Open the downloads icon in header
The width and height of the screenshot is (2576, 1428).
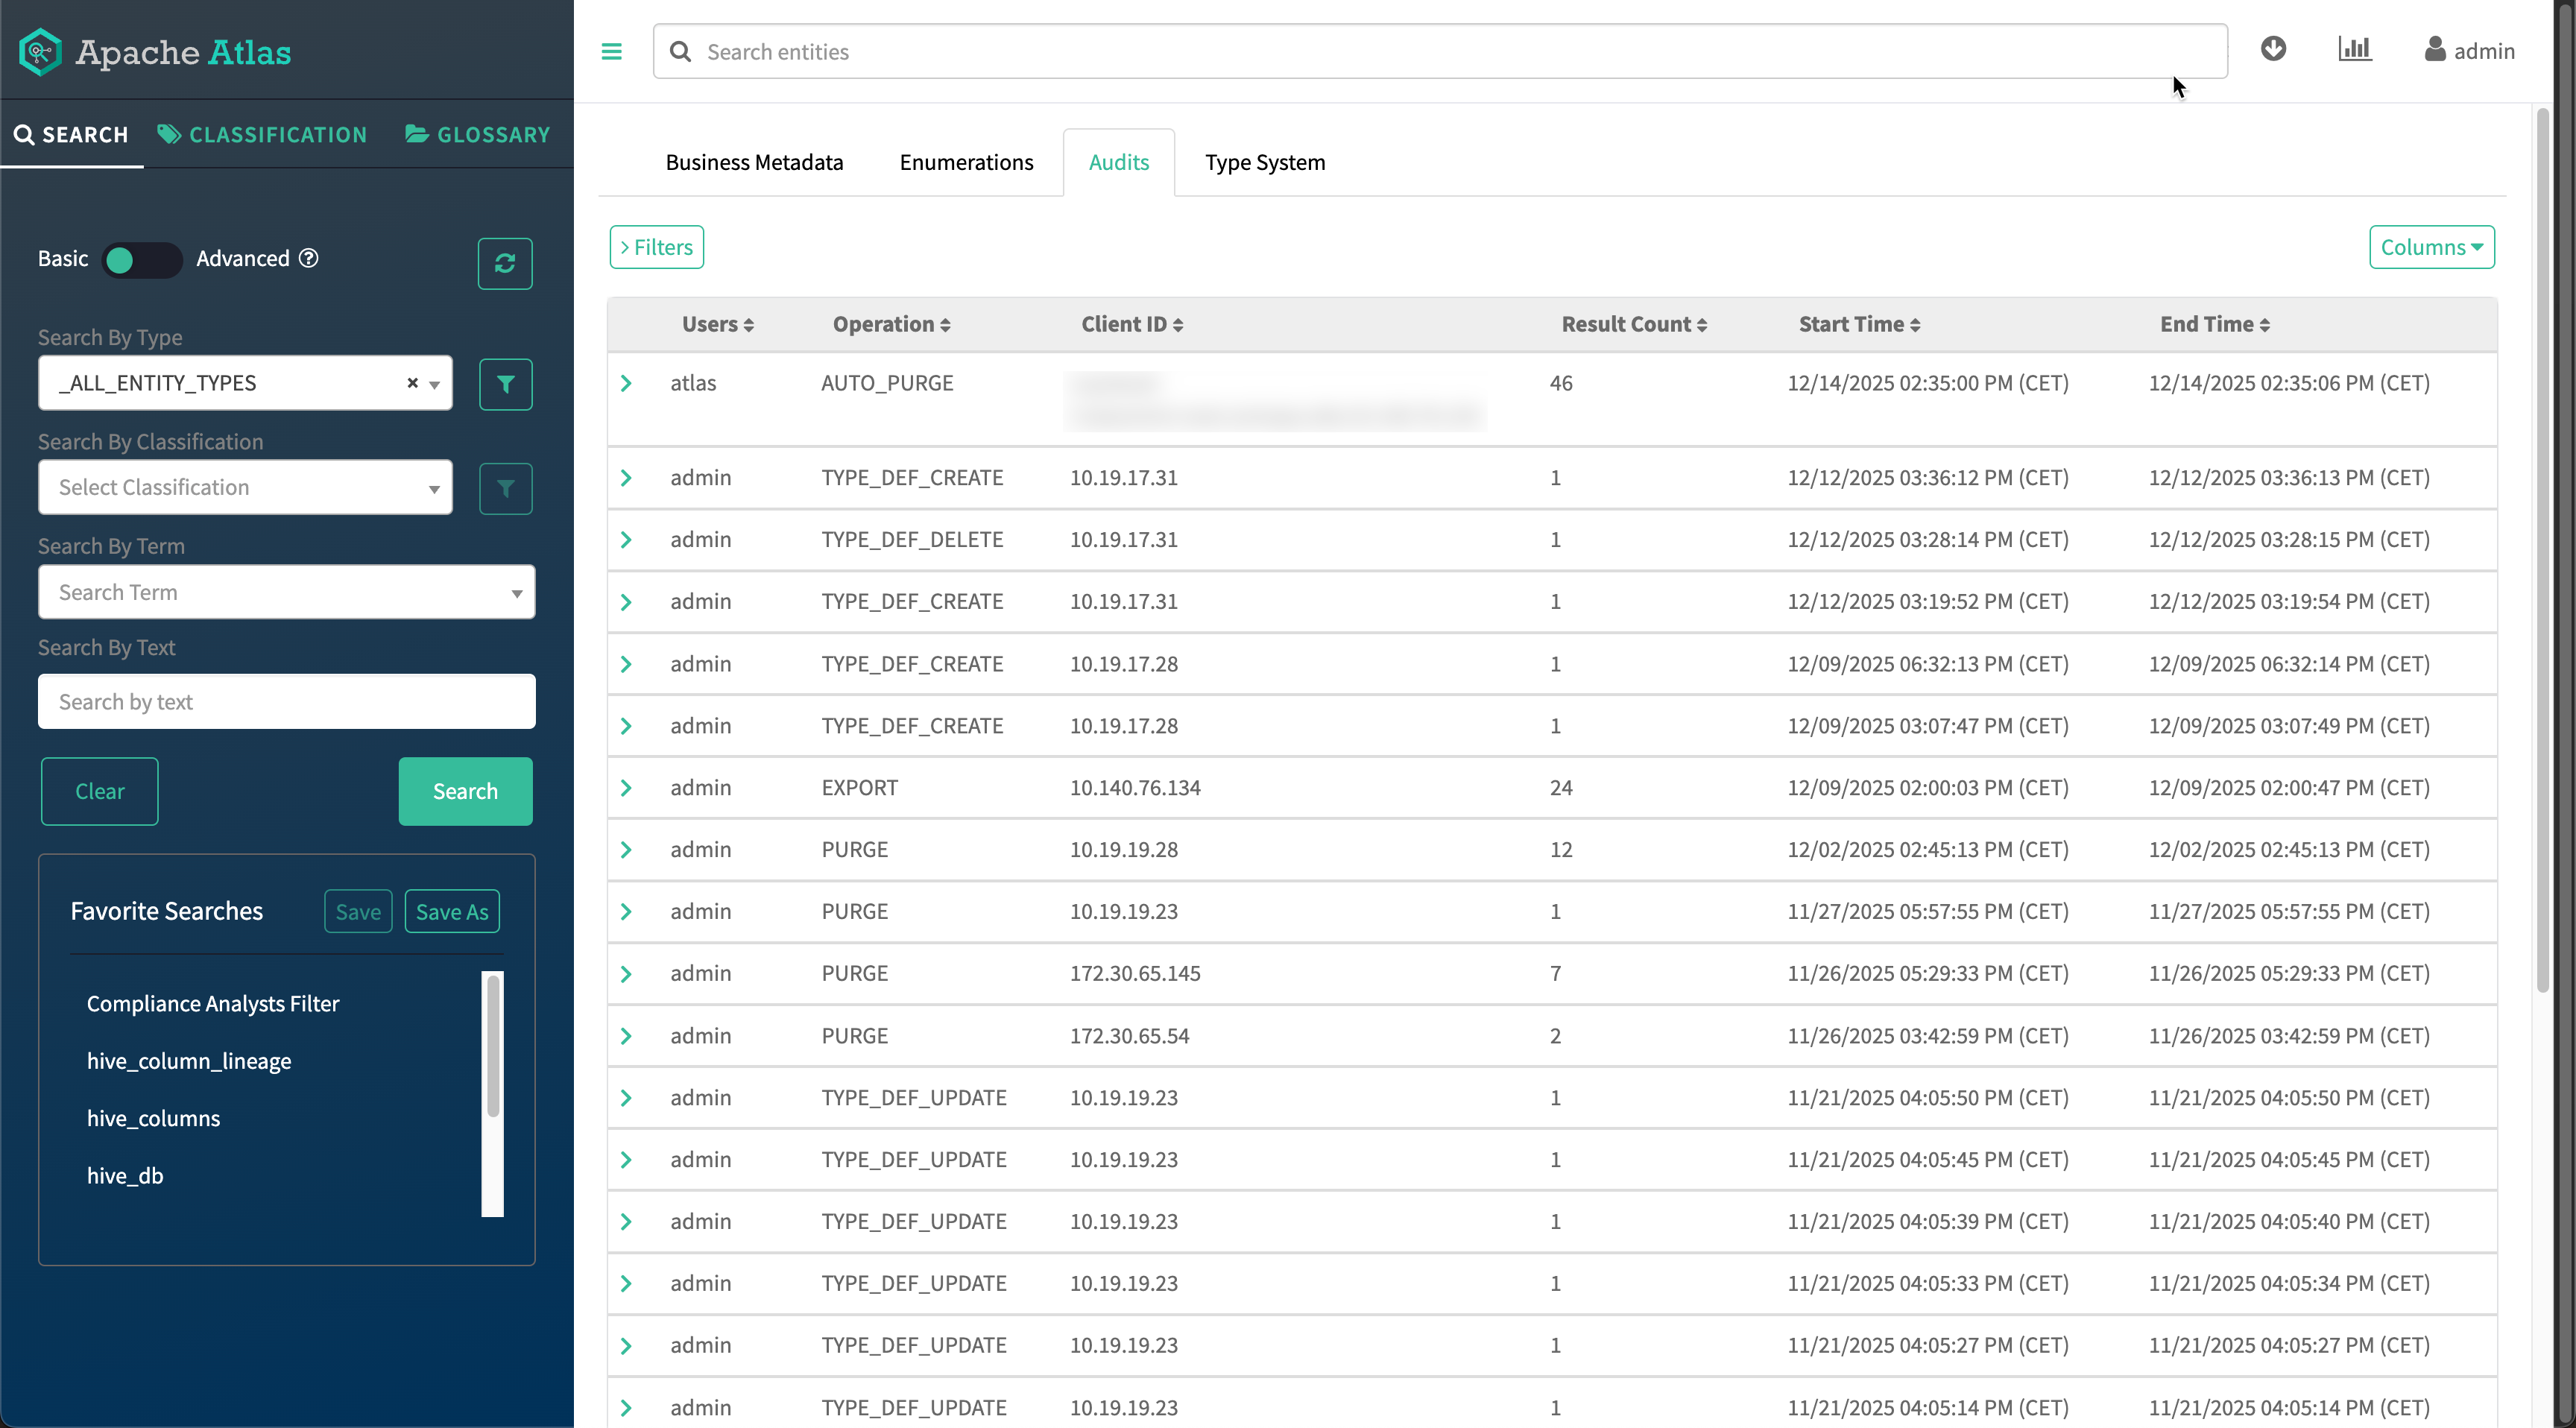pos(2272,49)
